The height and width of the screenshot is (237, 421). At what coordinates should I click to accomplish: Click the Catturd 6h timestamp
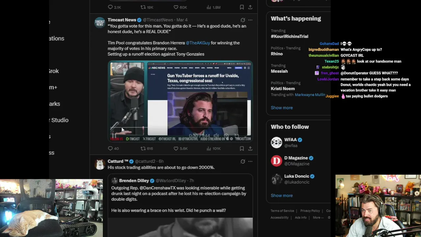[x=161, y=161]
